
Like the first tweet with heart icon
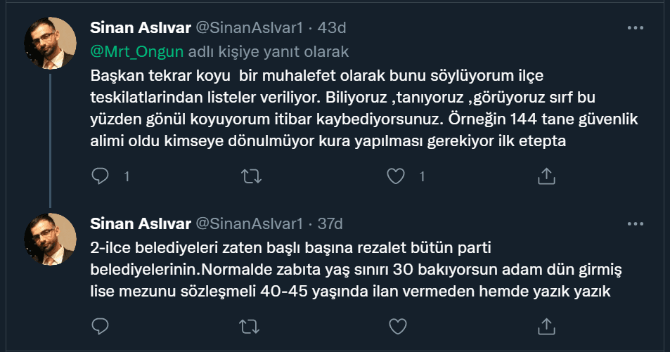pyautogui.click(x=398, y=176)
